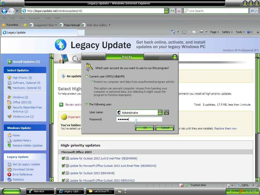Viewport: 260px width, 195px height.
Task: Click the RSS Feeds icon
Action: click(x=184, y=32)
